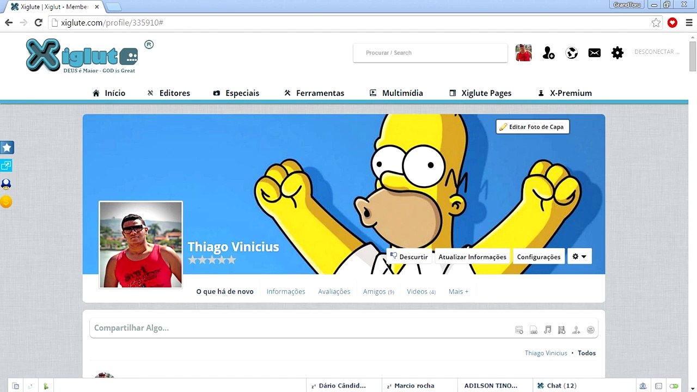Open the Editores menu
This screenshot has width=697, height=392.
168,93
